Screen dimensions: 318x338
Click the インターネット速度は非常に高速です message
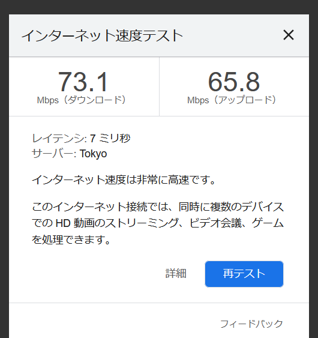click(124, 180)
